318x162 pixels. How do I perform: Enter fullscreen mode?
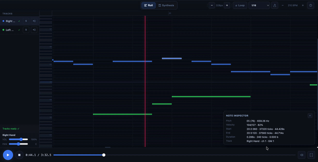point(311,155)
